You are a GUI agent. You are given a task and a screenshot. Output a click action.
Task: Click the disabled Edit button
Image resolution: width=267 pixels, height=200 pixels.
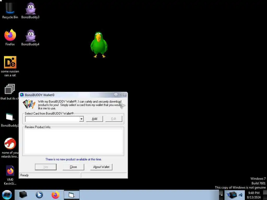coord(114,119)
